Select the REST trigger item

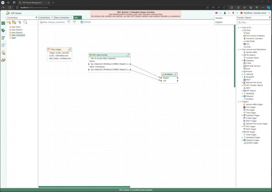coord(250,129)
